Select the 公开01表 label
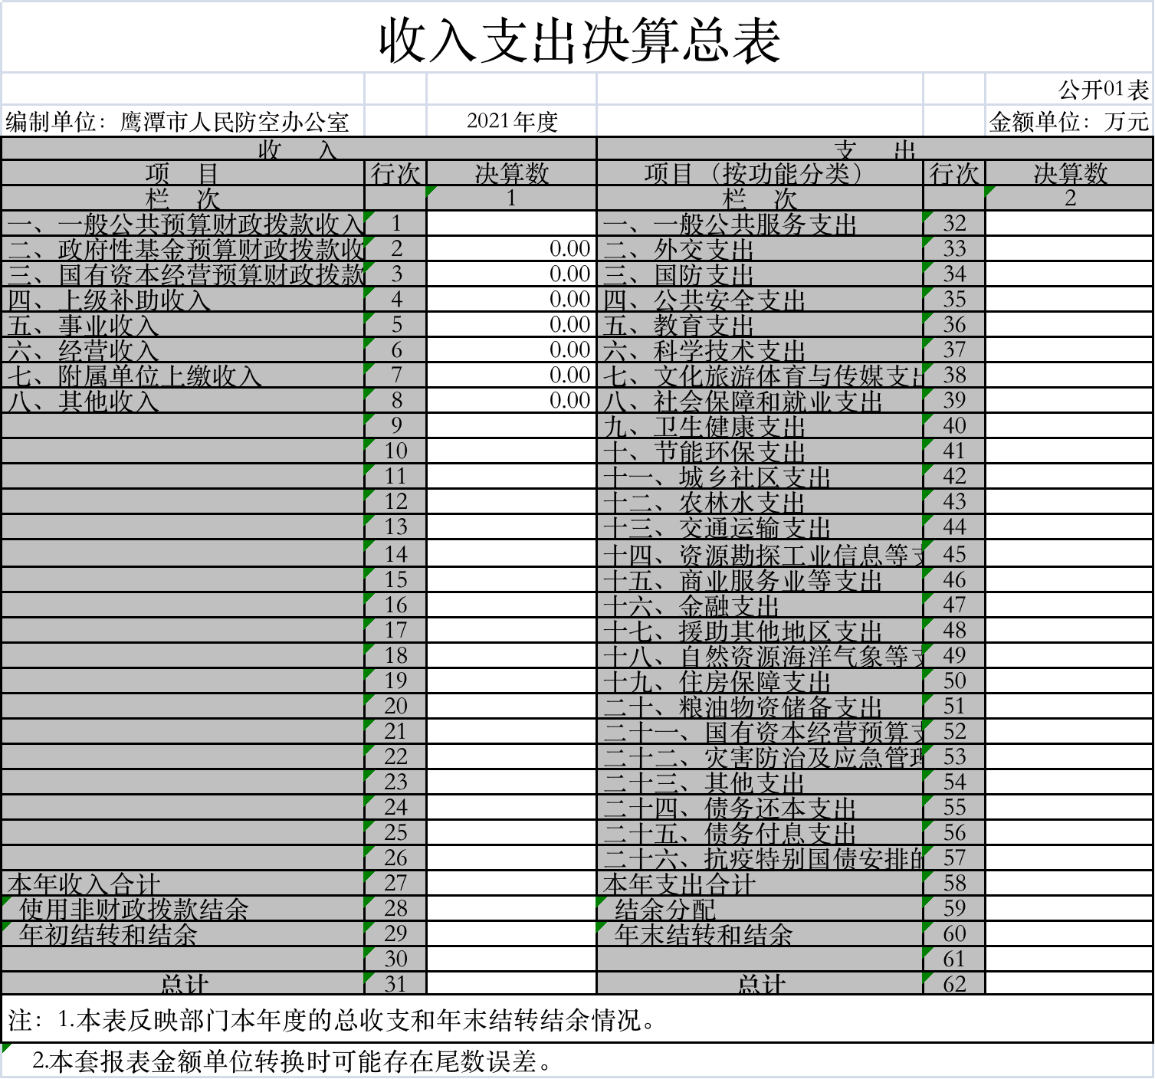The height and width of the screenshot is (1079, 1155). pyautogui.click(x=1104, y=90)
